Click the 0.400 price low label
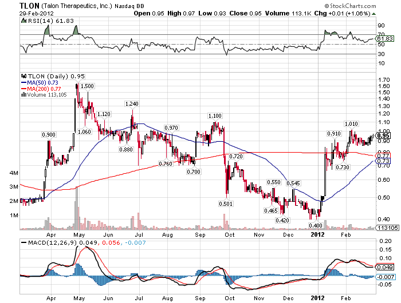 coord(316,225)
